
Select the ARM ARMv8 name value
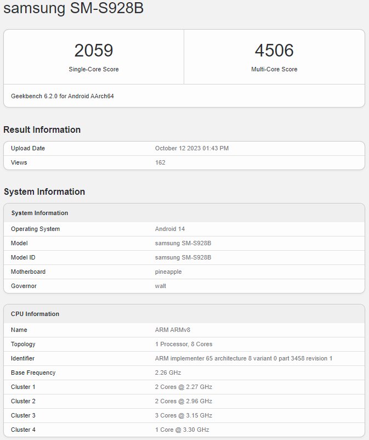[173, 330]
